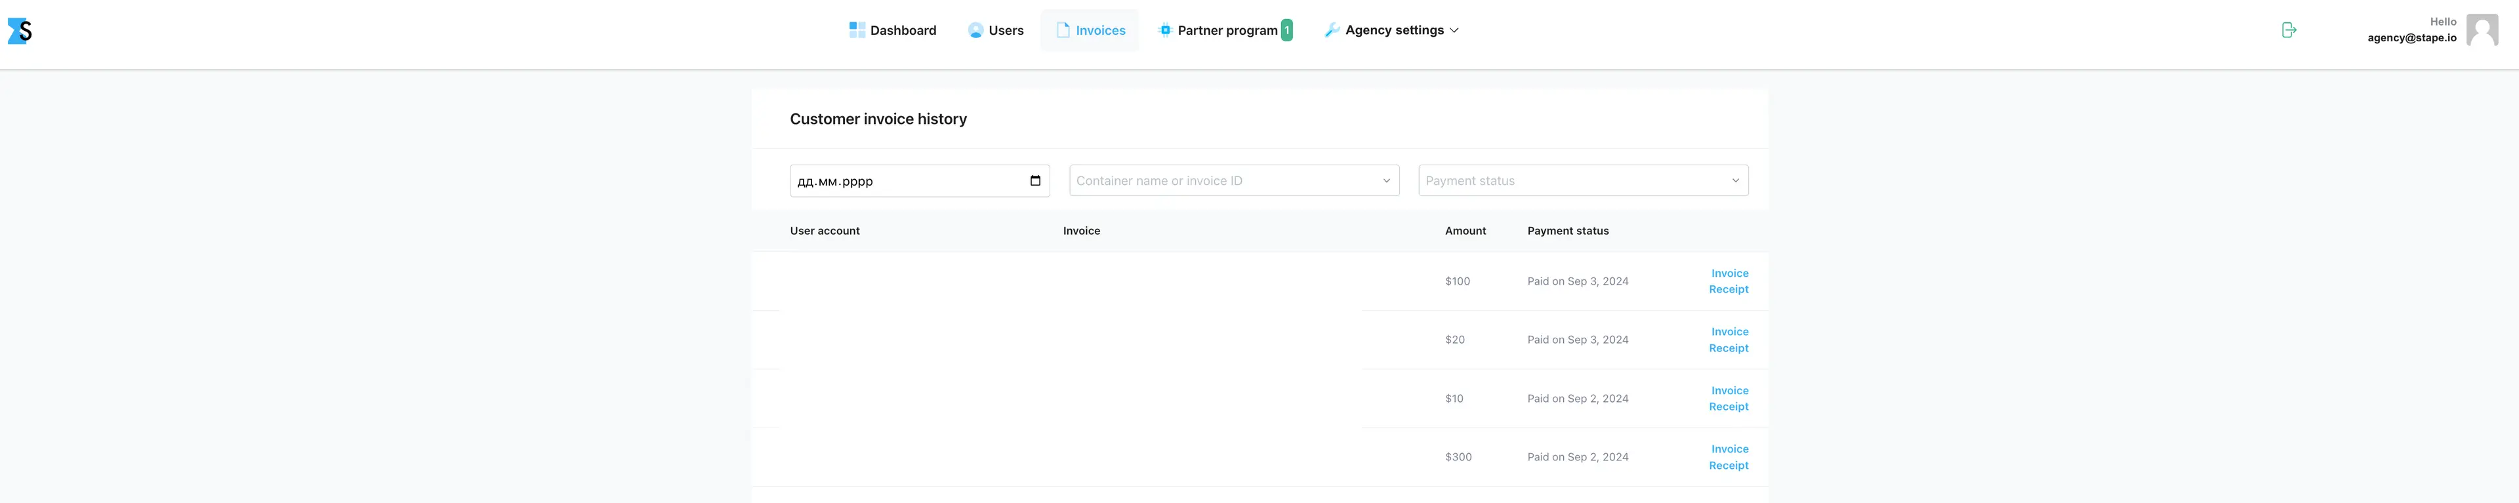The image size is (2519, 503).
Task: Open Receipt link for the $10 row
Action: coord(1729,407)
